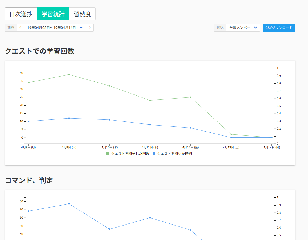Switch to the 日次進捗 tab
The height and width of the screenshot is (240, 308).
point(21,14)
